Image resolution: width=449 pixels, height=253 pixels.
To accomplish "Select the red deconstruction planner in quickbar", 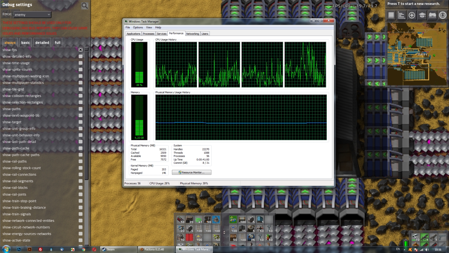I will pyautogui.click(x=190, y=238).
